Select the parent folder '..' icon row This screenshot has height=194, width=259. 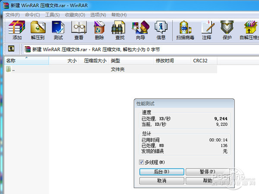111,69
